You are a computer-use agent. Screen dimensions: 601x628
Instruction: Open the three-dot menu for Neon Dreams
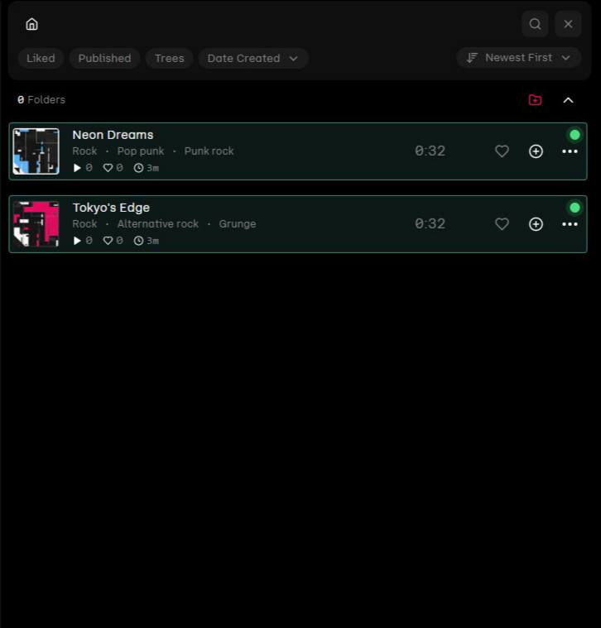[570, 151]
